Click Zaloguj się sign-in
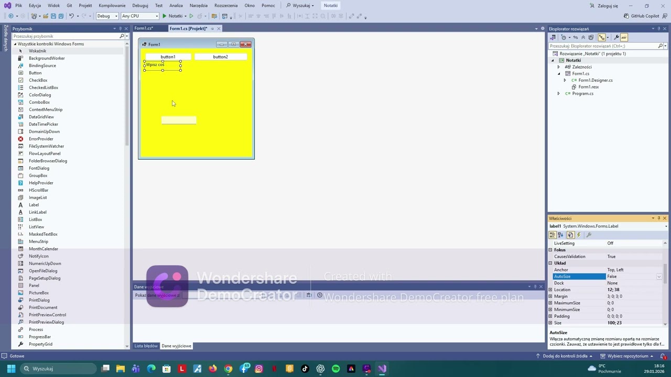This screenshot has height=377, width=671. 604,6
